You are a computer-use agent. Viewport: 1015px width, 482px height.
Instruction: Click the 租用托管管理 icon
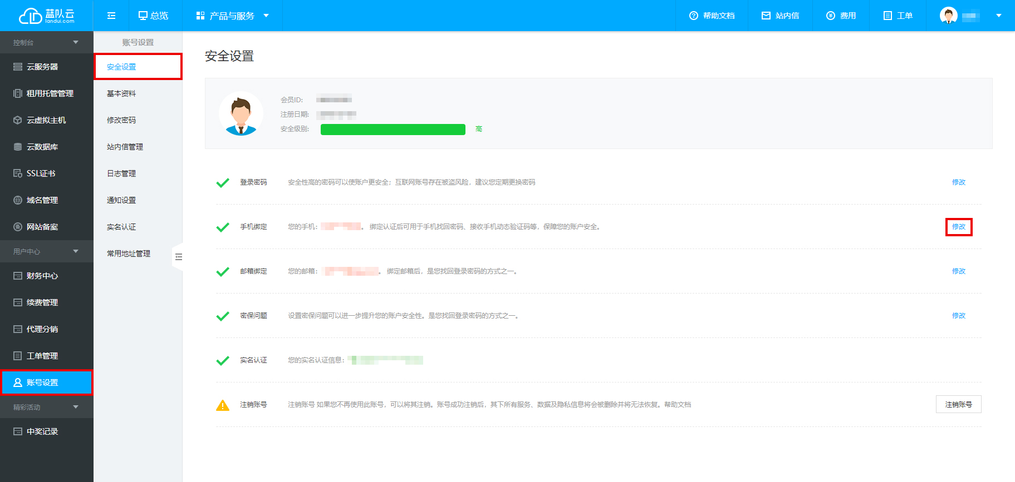18,93
